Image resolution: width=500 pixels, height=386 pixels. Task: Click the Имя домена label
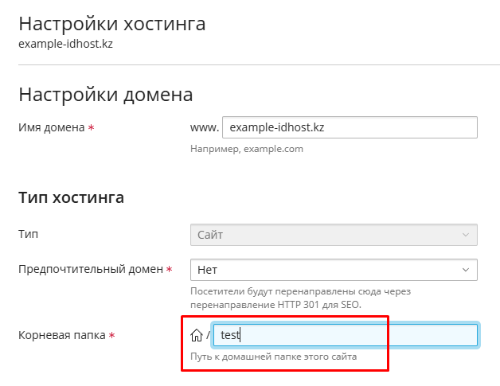tap(51, 127)
